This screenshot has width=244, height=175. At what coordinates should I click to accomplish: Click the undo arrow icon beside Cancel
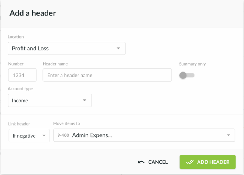click(x=141, y=162)
